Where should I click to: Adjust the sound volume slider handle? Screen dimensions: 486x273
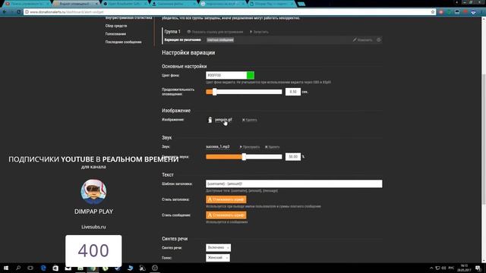pyautogui.click(x=244, y=157)
